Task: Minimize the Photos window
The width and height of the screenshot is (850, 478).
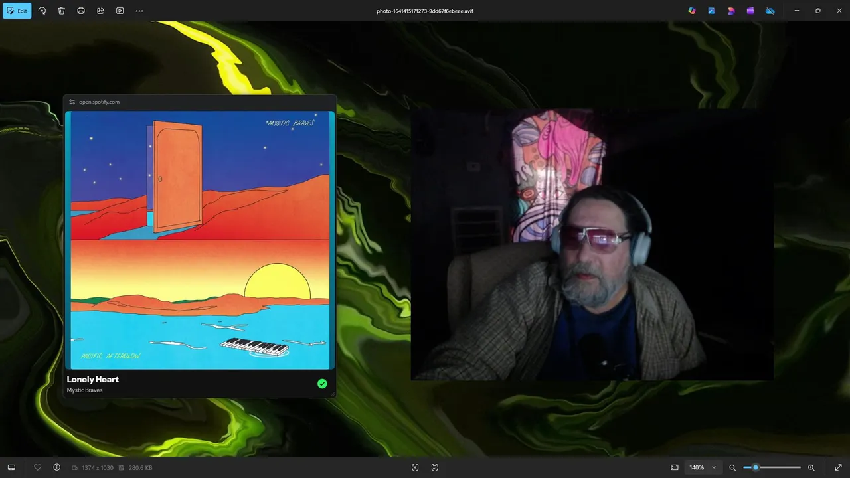Action: 797,11
